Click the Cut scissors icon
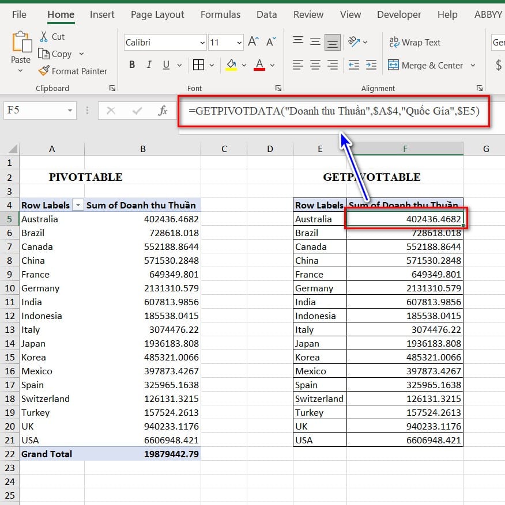Image resolution: width=505 pixels, height=505 pixels. [x=44, y=37]
